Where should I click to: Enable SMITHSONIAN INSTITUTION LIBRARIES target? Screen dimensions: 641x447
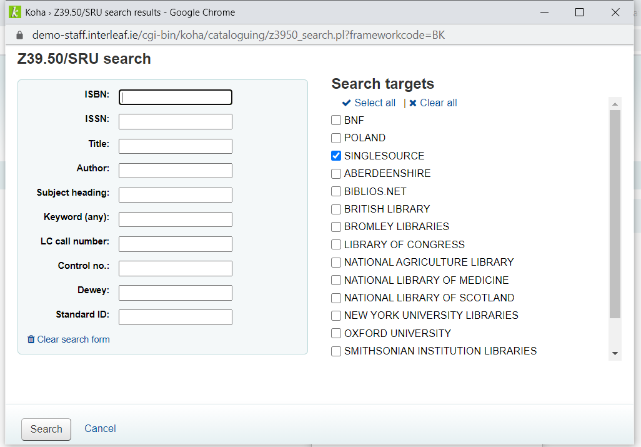(336, 351)
